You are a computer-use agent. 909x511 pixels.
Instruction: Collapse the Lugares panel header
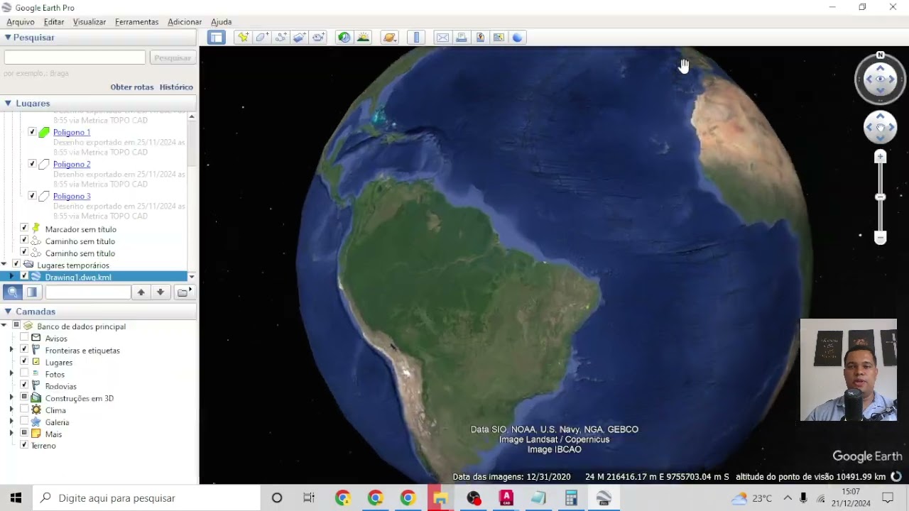point(8,103)
